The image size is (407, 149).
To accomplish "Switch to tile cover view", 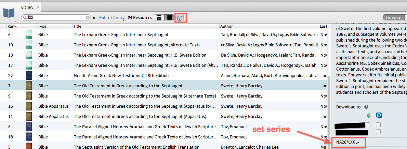I will [x=159, y=18].
